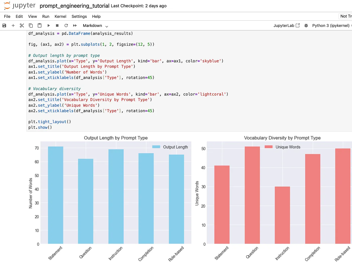Open the Run menu
Screen dimensions: 352x263
[x=46, y=16]
